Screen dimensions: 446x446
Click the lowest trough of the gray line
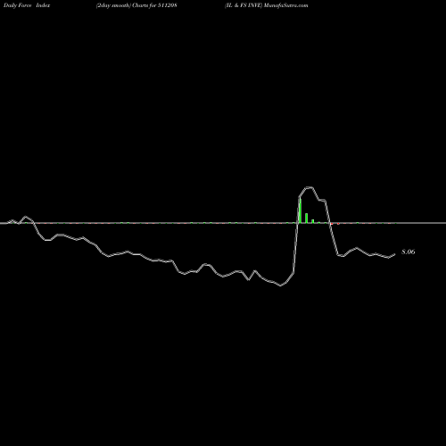pos(281,285)
